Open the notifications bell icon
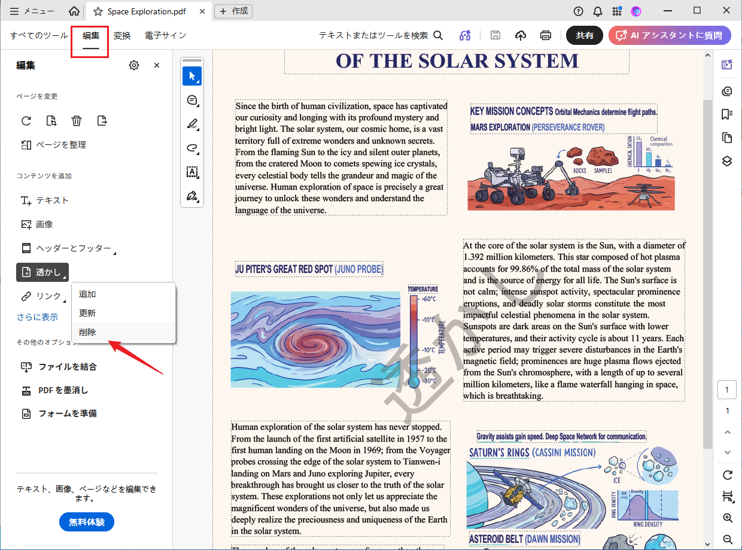The width and height of the screenshot is (742, 550). [597, 11]
